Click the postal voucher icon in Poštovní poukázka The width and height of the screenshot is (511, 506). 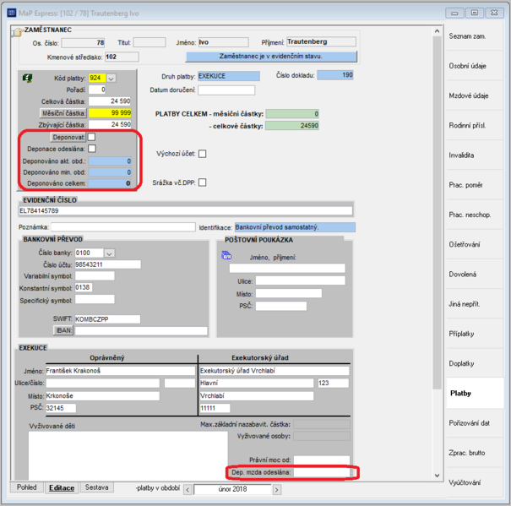point(226,255)
